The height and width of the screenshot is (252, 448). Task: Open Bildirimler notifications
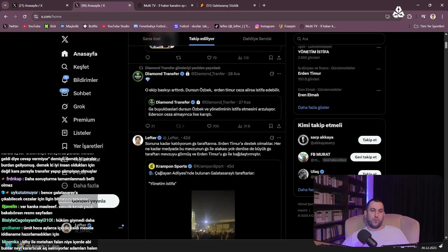pyautogui.click(x=80, y=80)
